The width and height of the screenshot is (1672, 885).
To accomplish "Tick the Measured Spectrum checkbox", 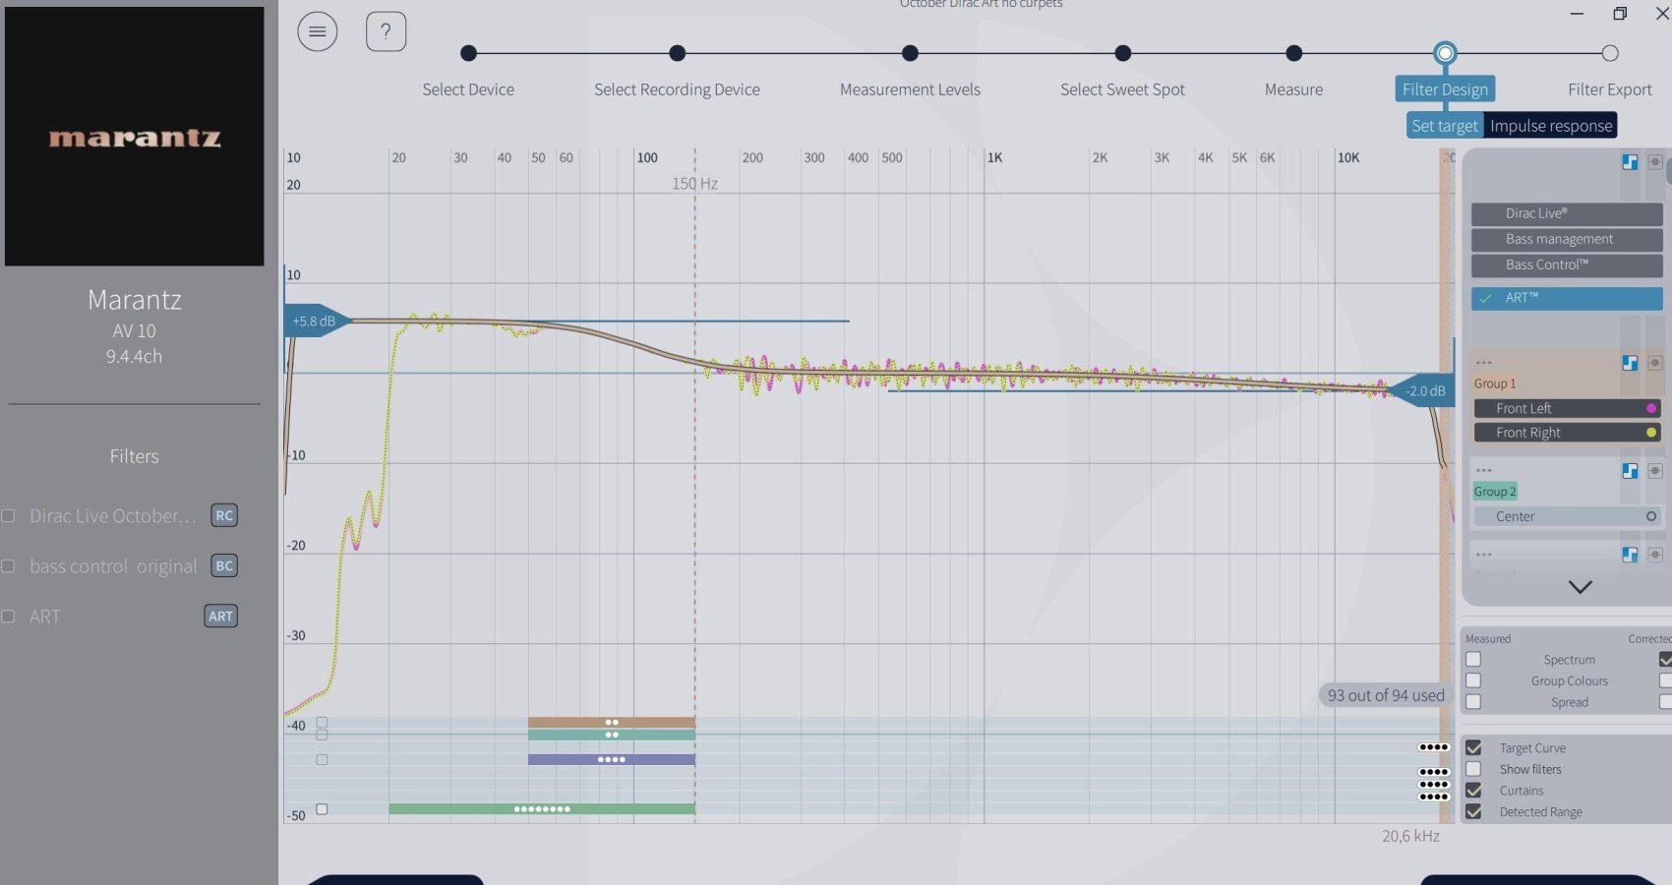I will (1473, 660).
